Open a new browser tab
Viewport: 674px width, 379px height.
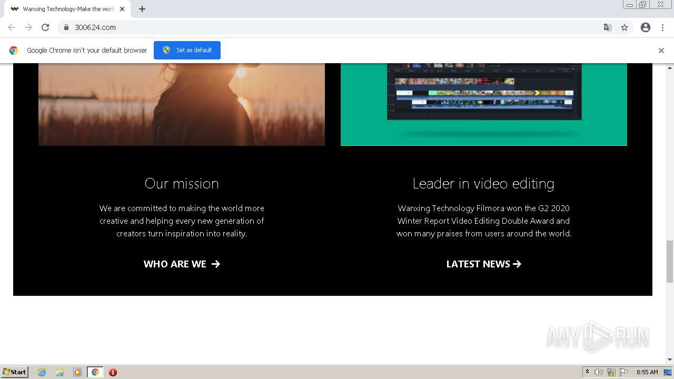click(x=142, y=9)
